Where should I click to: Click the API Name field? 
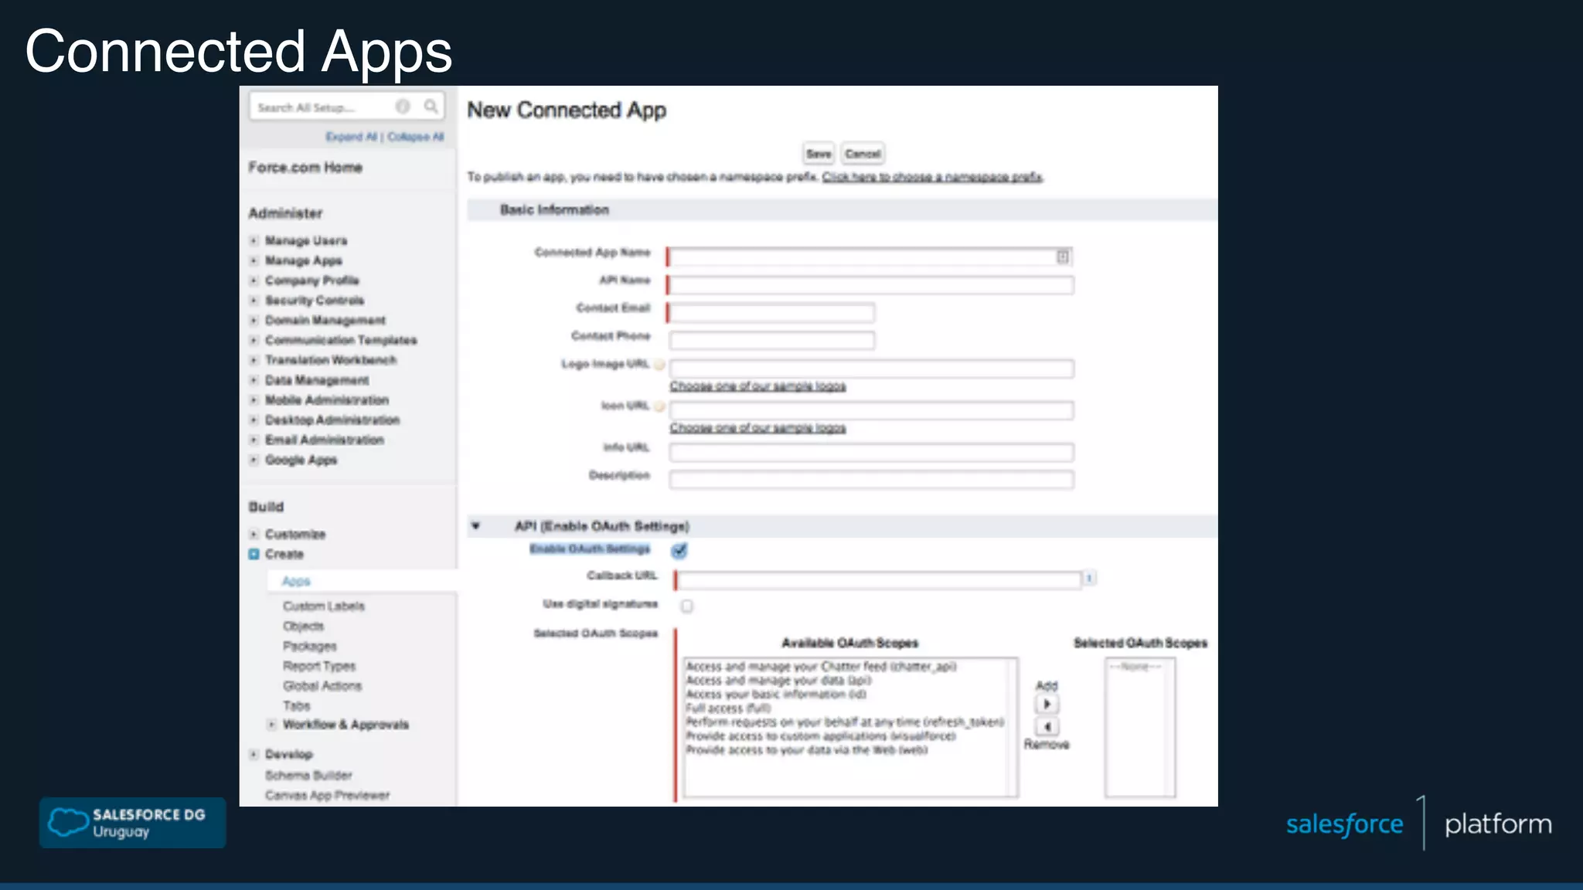[x=870, y=285]
